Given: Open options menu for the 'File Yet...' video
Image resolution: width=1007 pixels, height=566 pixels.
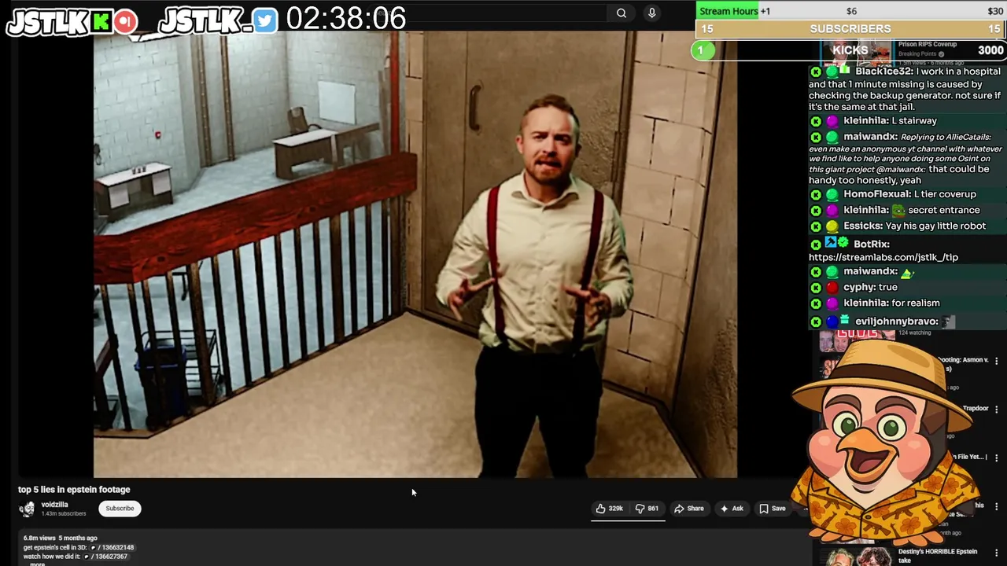Looking at the screenshot, I should 996,458.
